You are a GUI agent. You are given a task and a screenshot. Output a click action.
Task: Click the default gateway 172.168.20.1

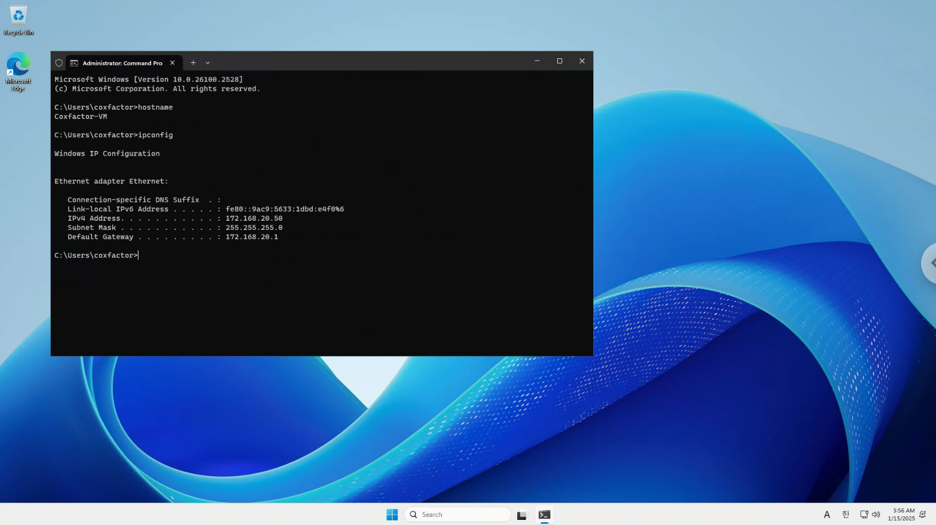click(252, 237)
